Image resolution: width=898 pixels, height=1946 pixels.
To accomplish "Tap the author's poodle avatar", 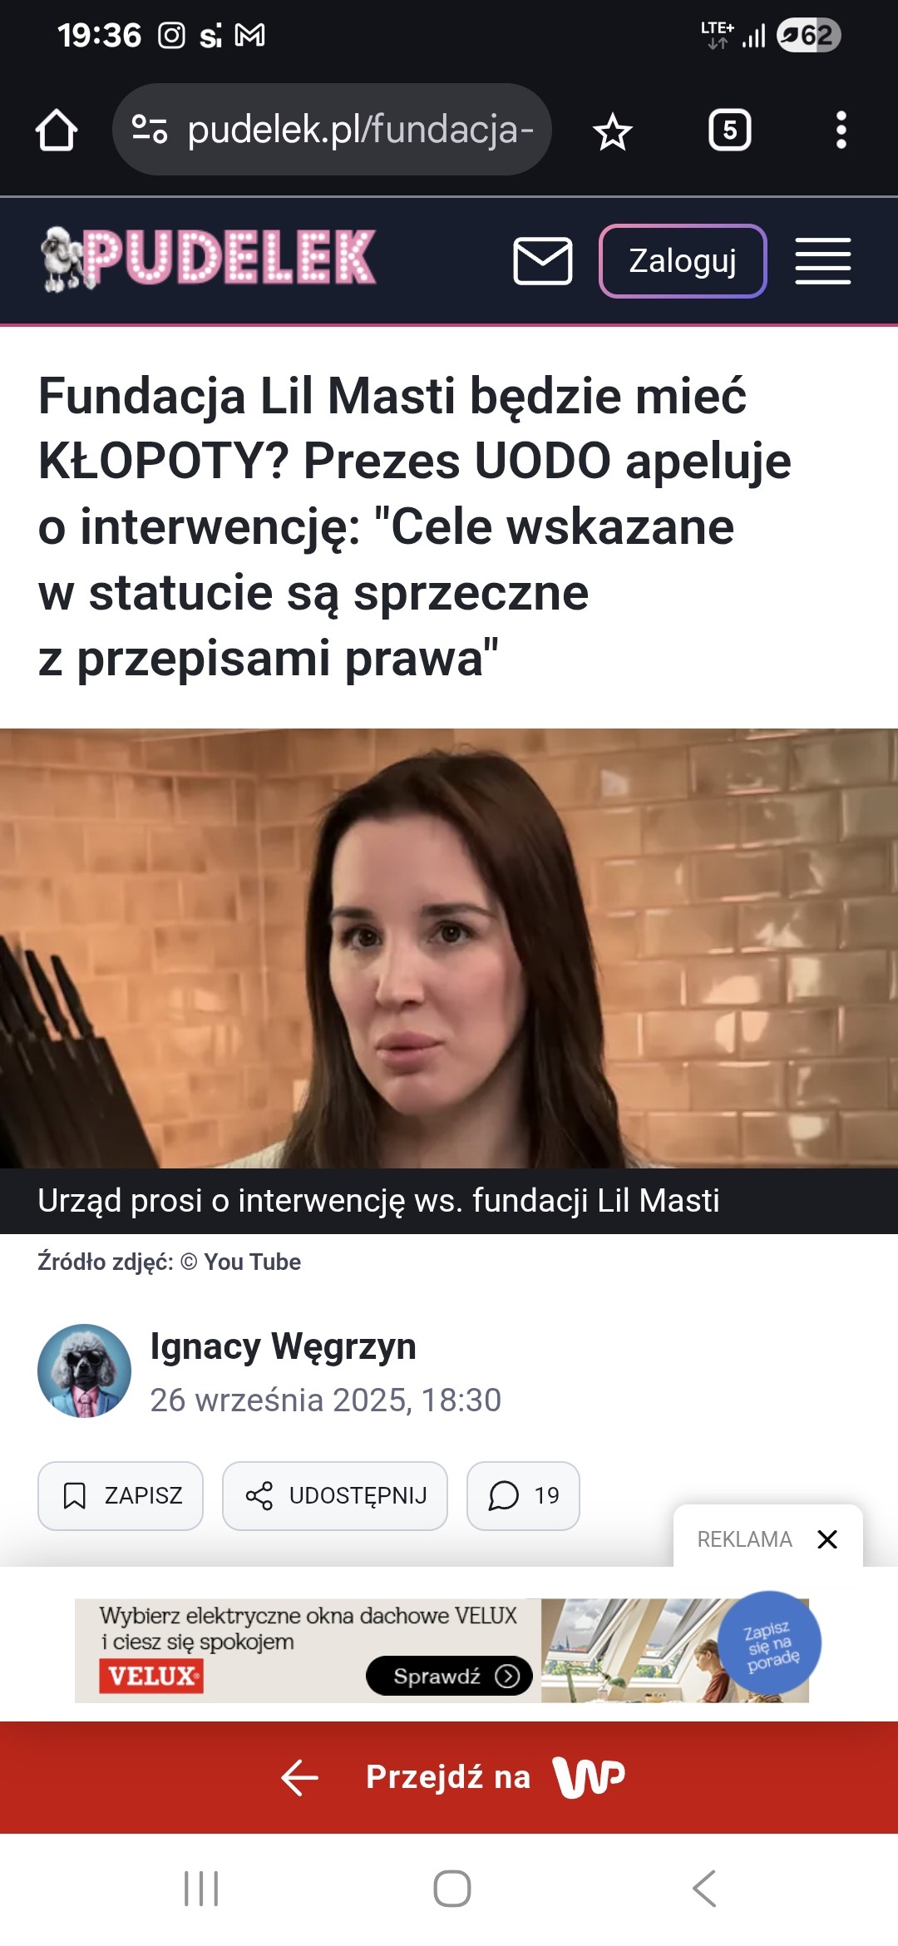I will click(x=84, y=1371).
